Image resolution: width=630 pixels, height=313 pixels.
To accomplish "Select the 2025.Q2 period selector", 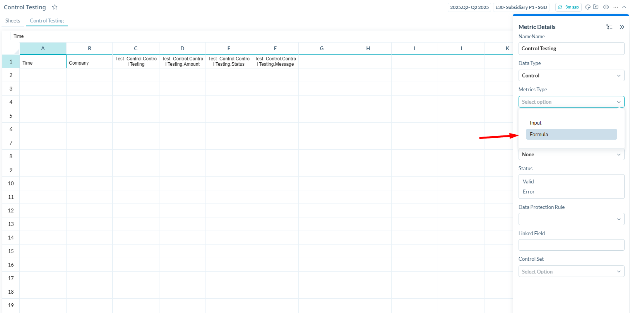I will tap(469, 7).
